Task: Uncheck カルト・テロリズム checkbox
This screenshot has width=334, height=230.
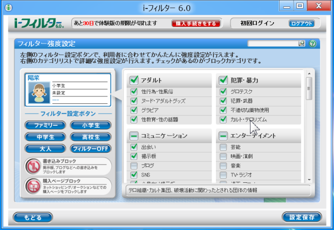Action: pos(223,119)
